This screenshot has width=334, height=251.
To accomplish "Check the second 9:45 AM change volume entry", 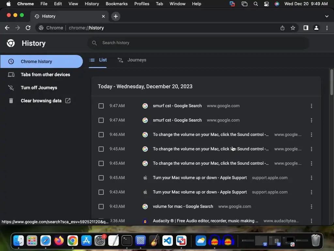I will [x=101, y=163].
